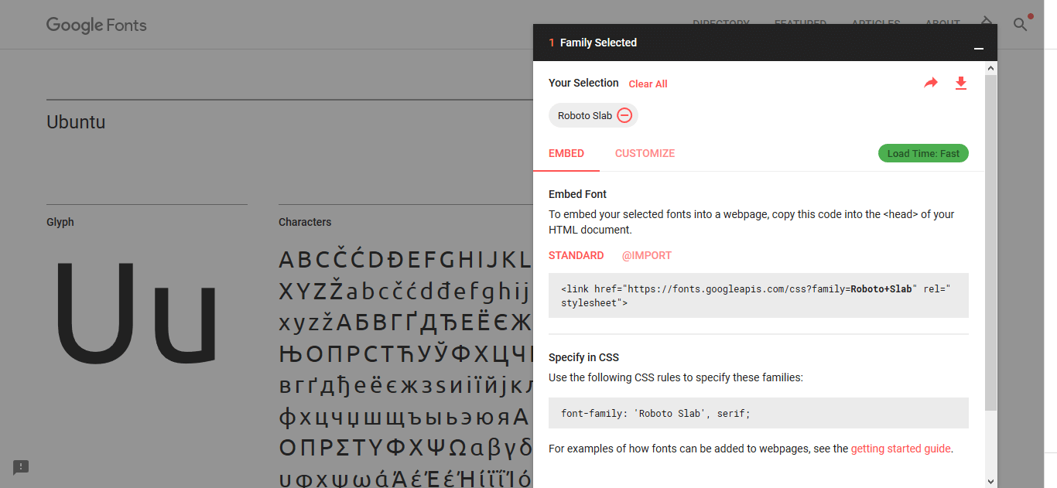Click the font-family CSS code box
This screenshot has height=488, width=1057.
[x=758, y=413]
